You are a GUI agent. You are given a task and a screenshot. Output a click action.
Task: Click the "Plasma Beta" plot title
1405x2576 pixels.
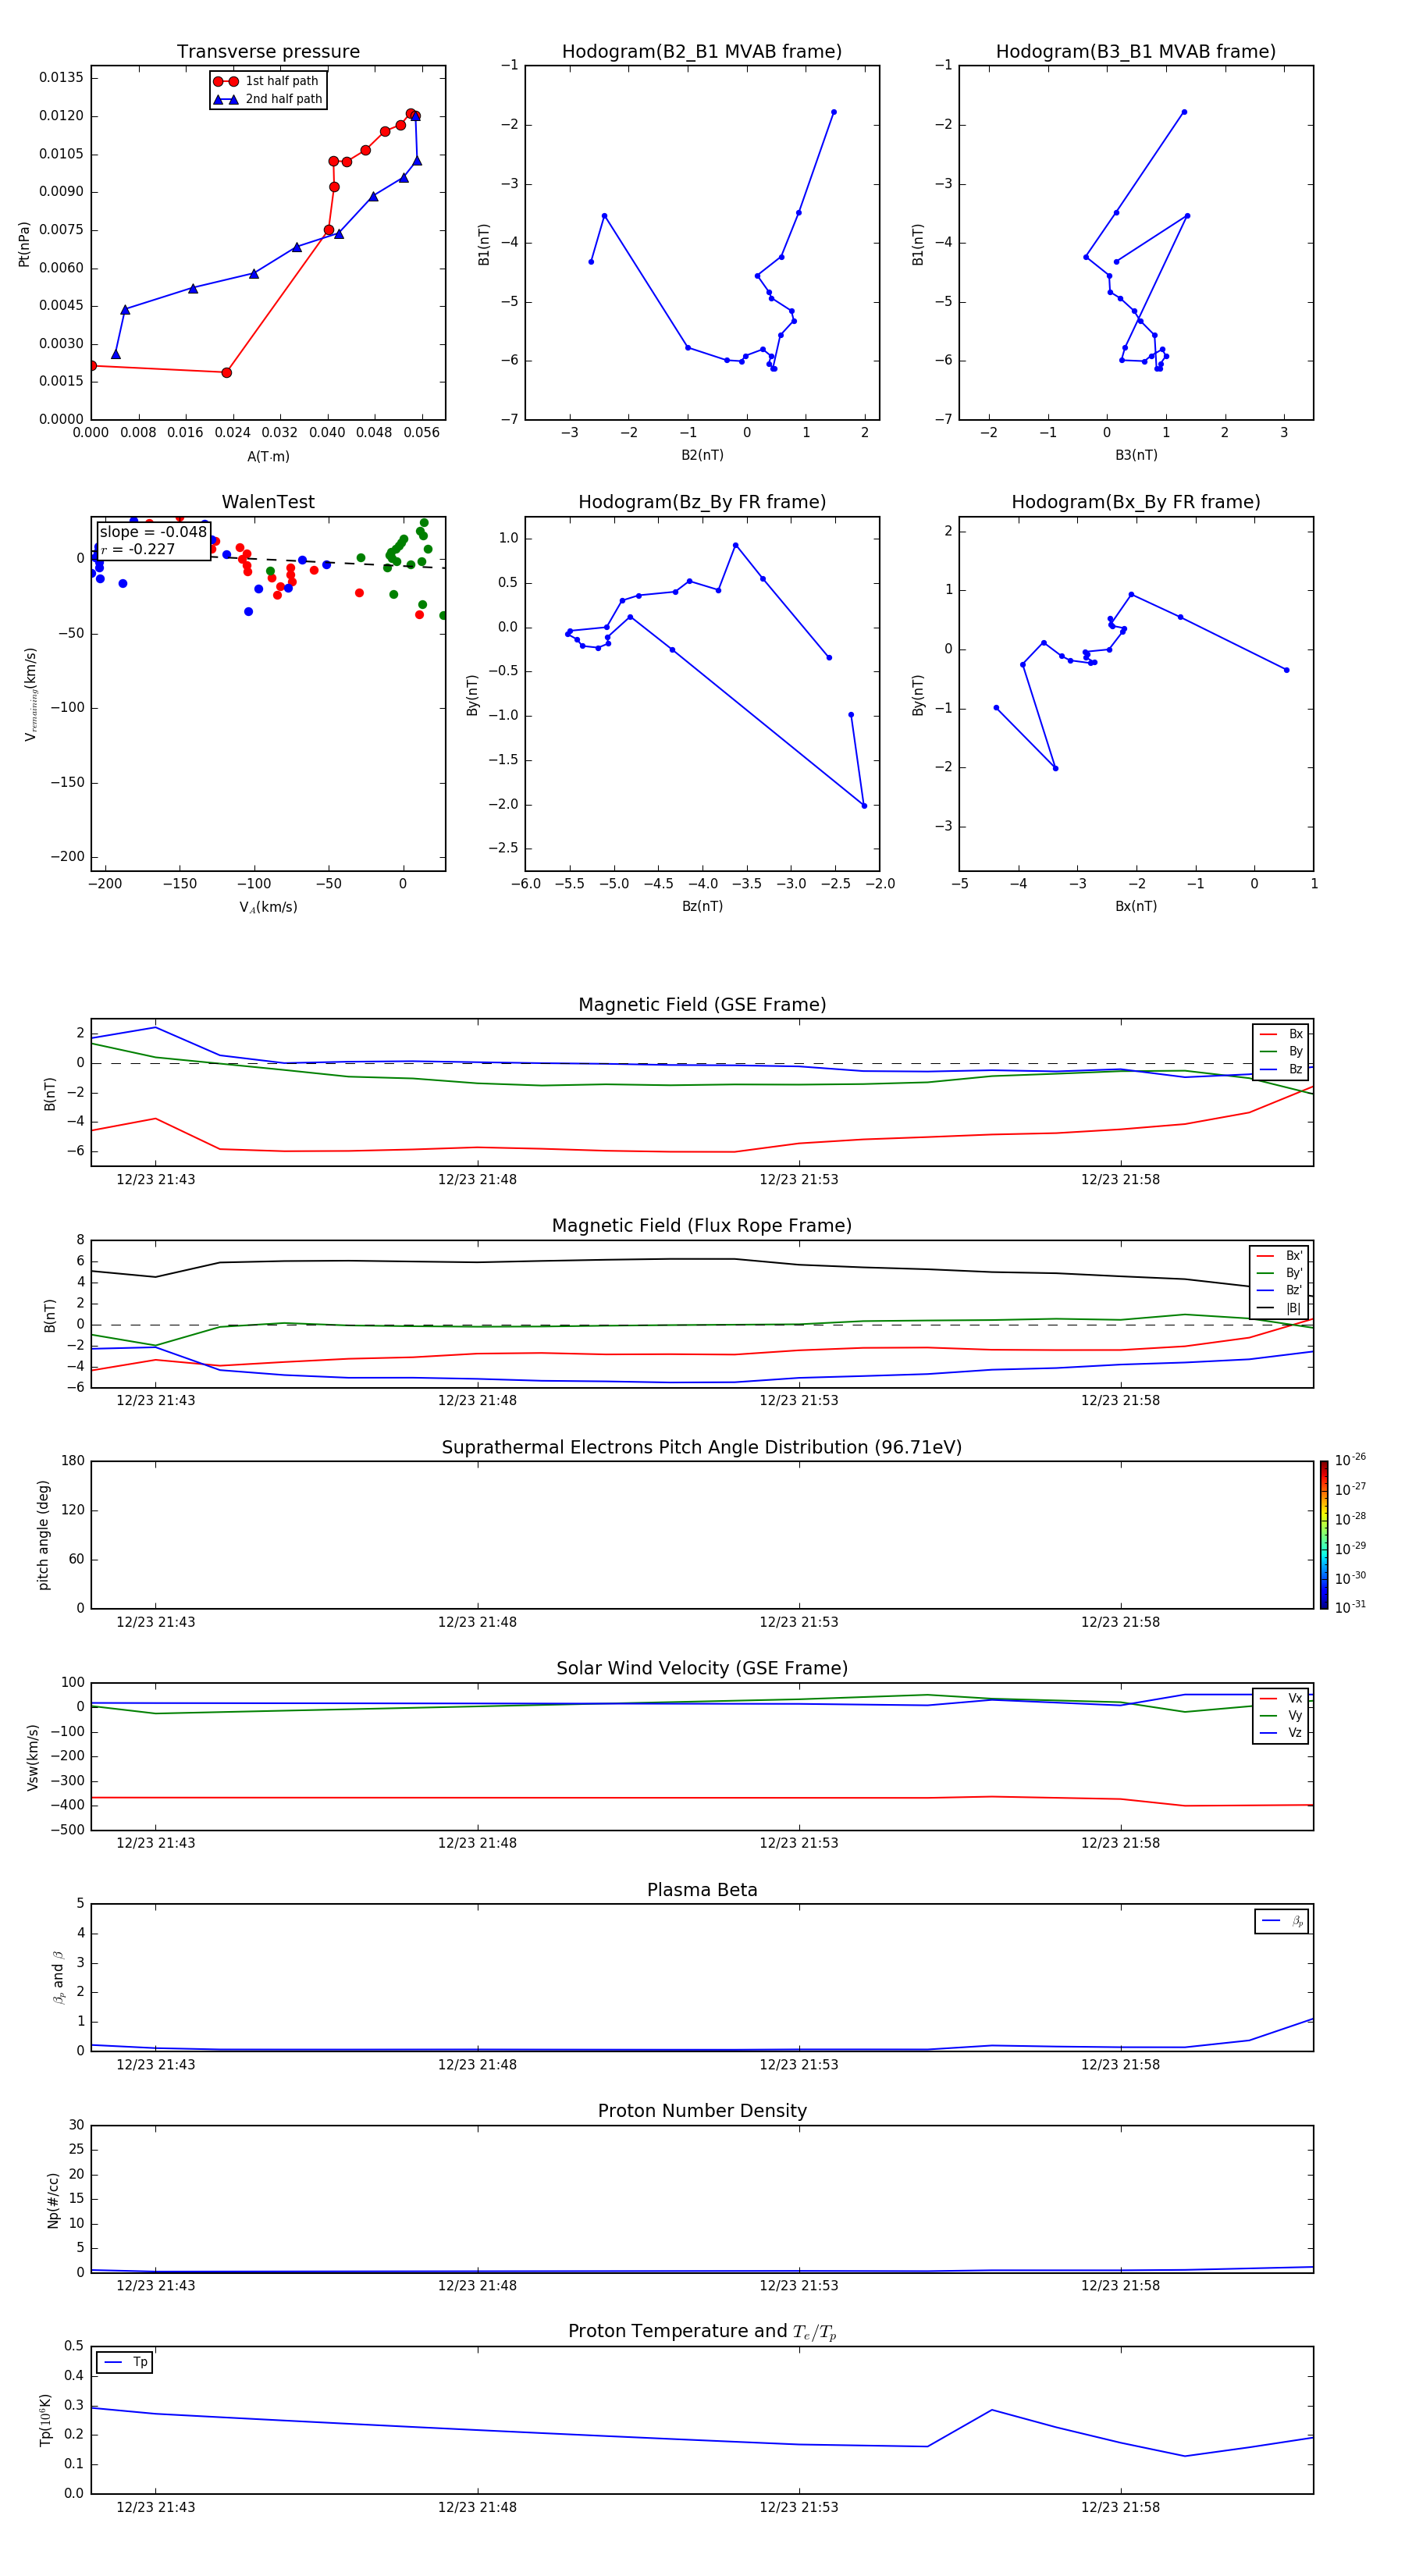click(702, 1890)
